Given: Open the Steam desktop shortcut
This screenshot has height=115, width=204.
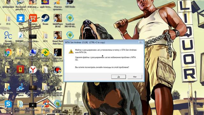Looking at the screenshot, I should (x=45, y=18).
